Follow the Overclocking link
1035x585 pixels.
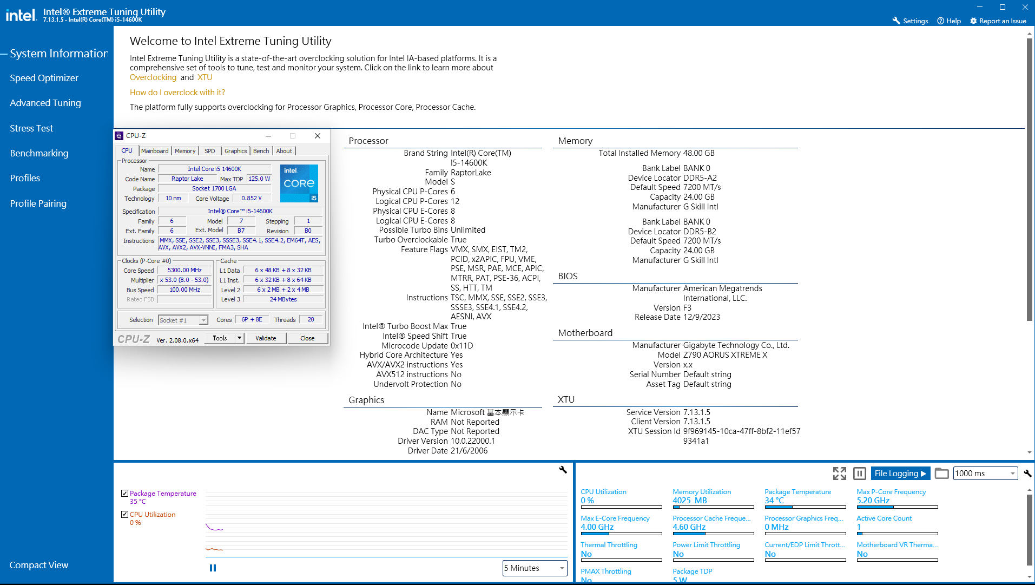153,77
